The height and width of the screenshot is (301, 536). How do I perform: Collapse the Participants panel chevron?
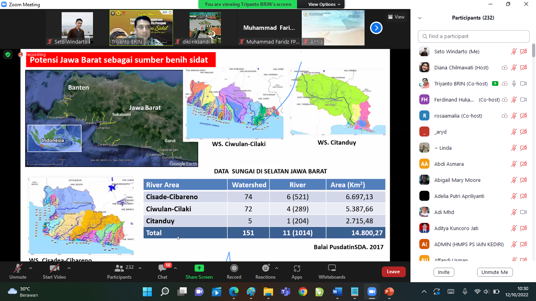[420, 18]
